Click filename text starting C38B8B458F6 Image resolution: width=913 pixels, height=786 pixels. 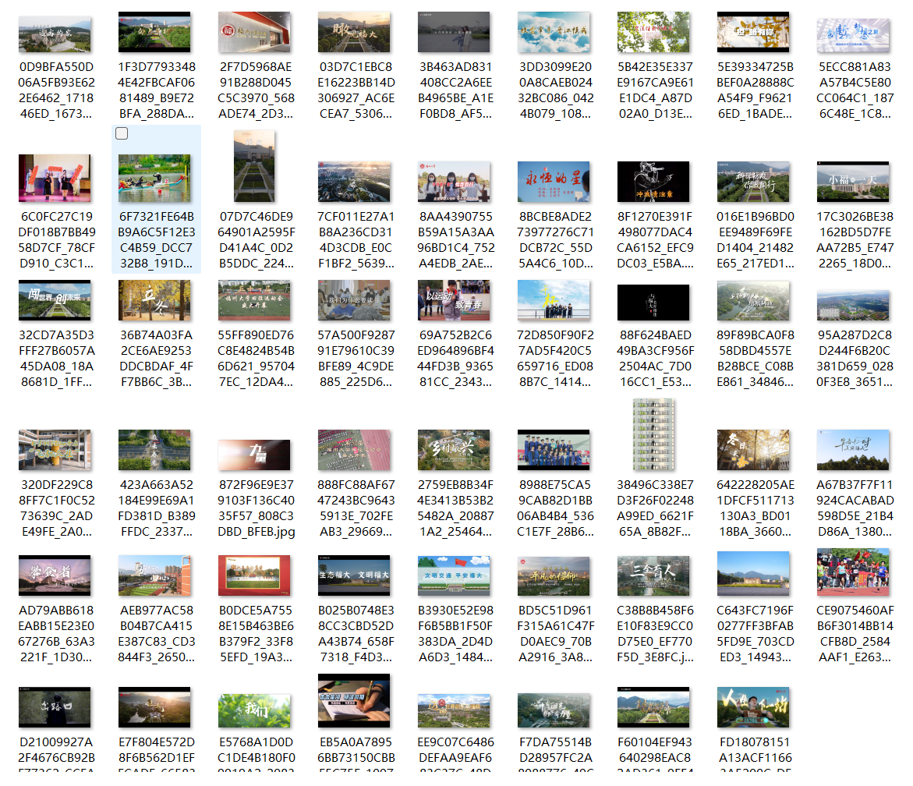pos(655,634)
